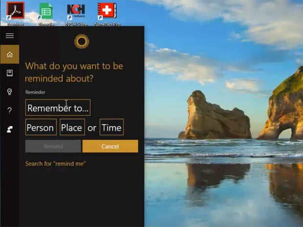Open 'Search for remind me' link
This screenshot has width=303, height=227.
tap(55, 164)
